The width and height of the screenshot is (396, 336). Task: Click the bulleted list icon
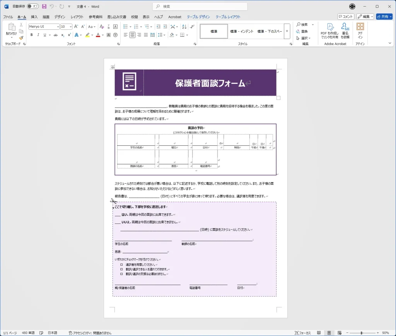[x=126, y=27]
